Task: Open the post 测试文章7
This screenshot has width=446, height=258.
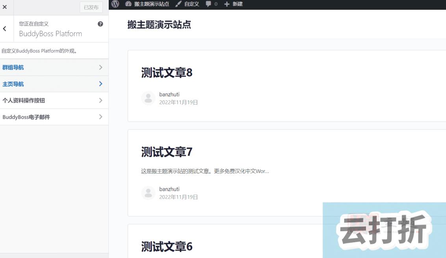Action: point(167,152)
